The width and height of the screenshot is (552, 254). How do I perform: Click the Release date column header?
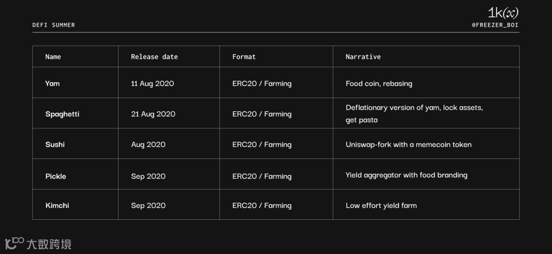pos(154,57)
